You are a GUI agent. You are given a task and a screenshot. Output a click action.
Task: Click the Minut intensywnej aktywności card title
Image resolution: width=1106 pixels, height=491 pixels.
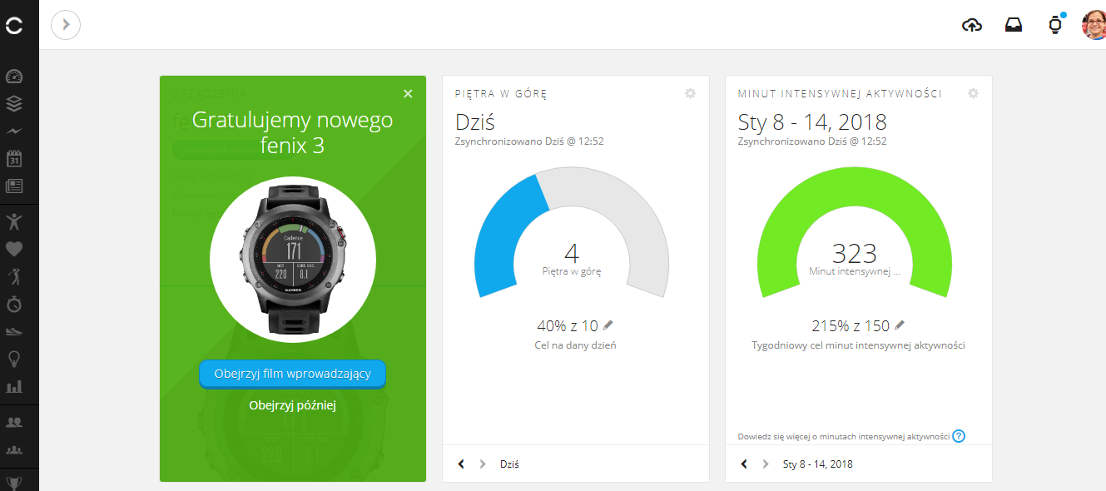[x=840, y=94]
